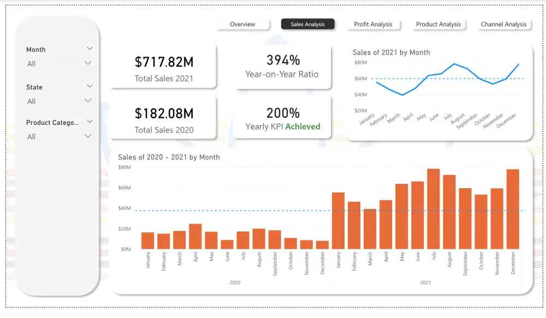Select the March 2021 bar

tap(370, 229)
